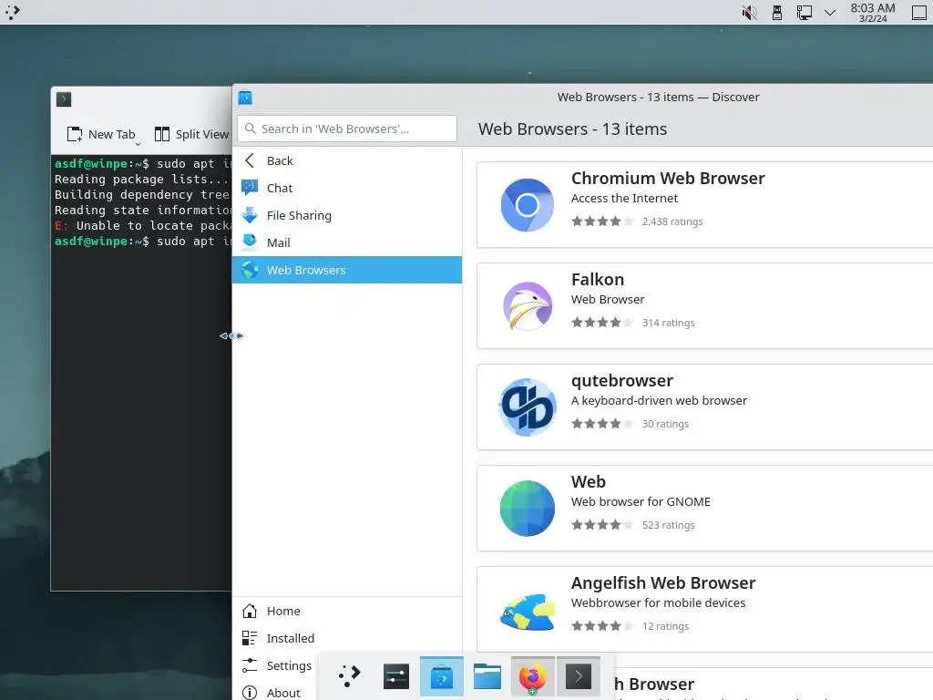Click the Falkon falcon icon
This screenshot has width=933, height=700.
(x=528, y=306)
